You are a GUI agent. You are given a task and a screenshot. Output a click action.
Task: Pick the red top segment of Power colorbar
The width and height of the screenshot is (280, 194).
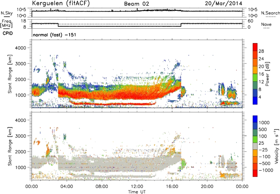click(x=255, y=47)
